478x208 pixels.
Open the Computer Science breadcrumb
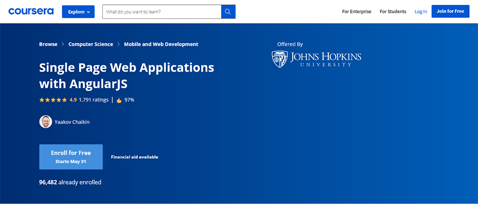coord(91,44)
